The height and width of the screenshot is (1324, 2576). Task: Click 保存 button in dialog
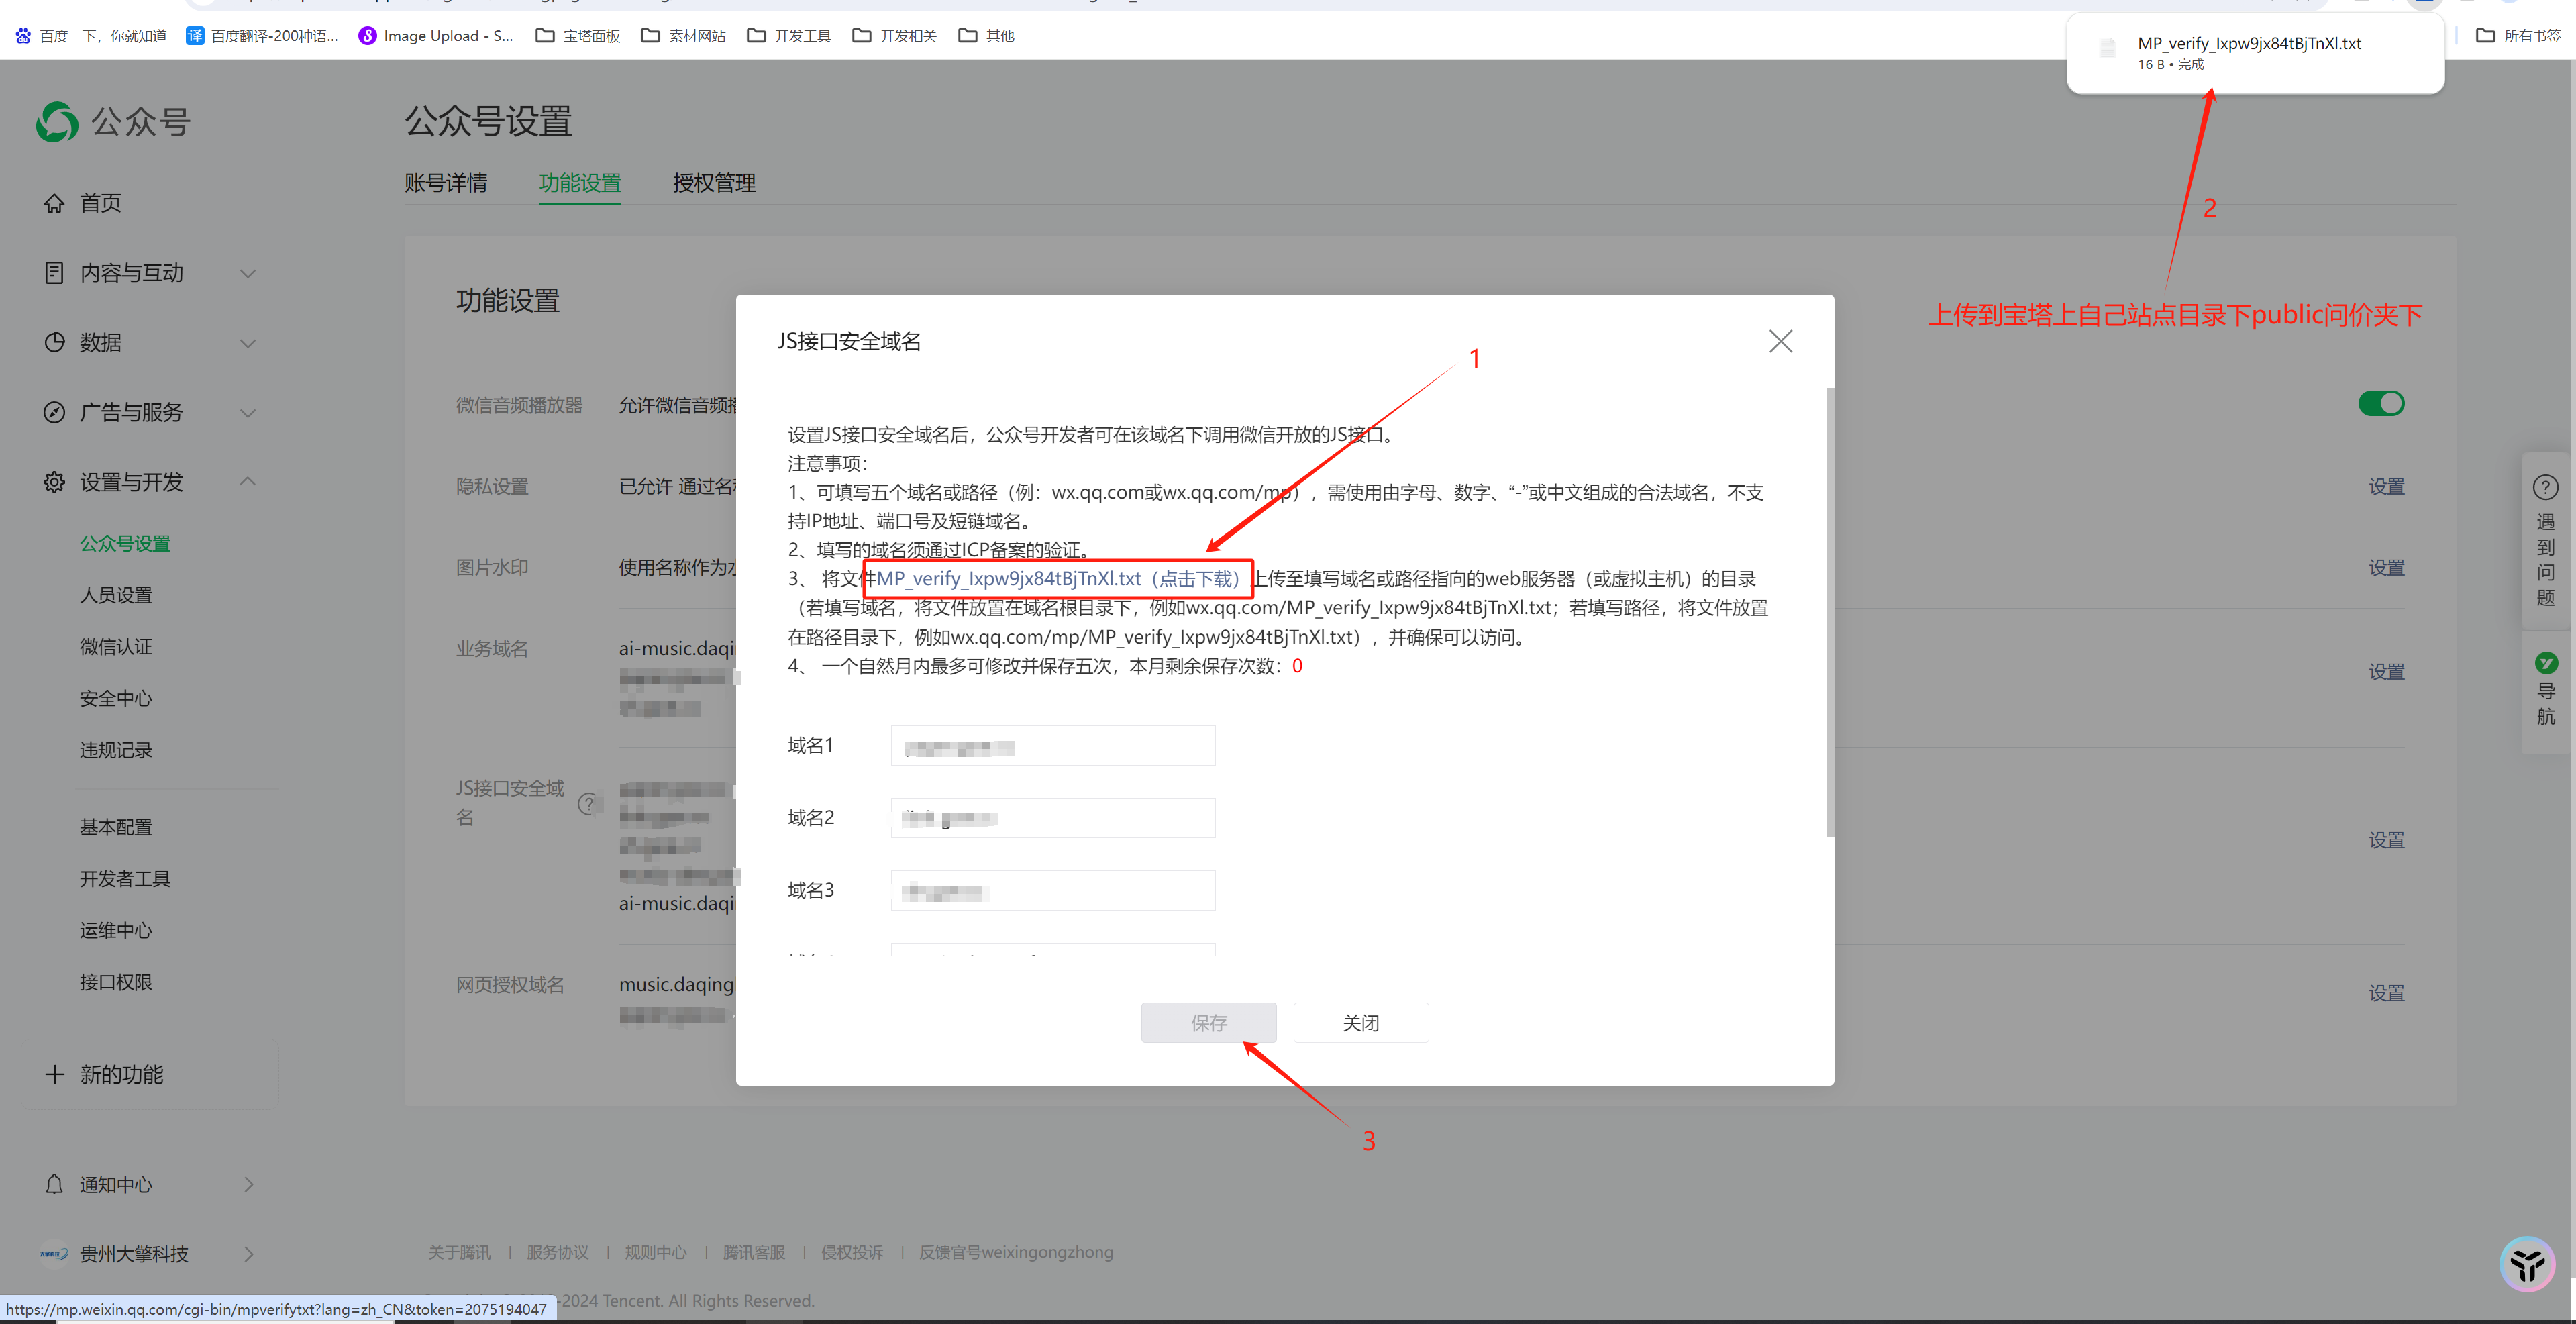click(x=1208, y=1022)
